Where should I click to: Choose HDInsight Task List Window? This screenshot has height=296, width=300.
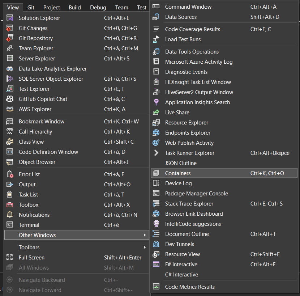tap(224, 82)
